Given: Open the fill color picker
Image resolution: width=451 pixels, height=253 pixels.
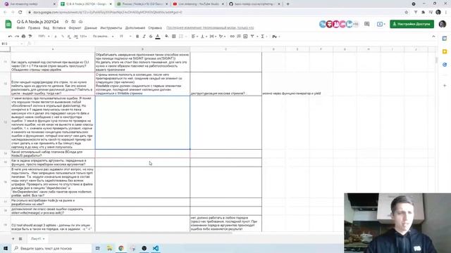Looking at the screenshot, I should [166, 37].
